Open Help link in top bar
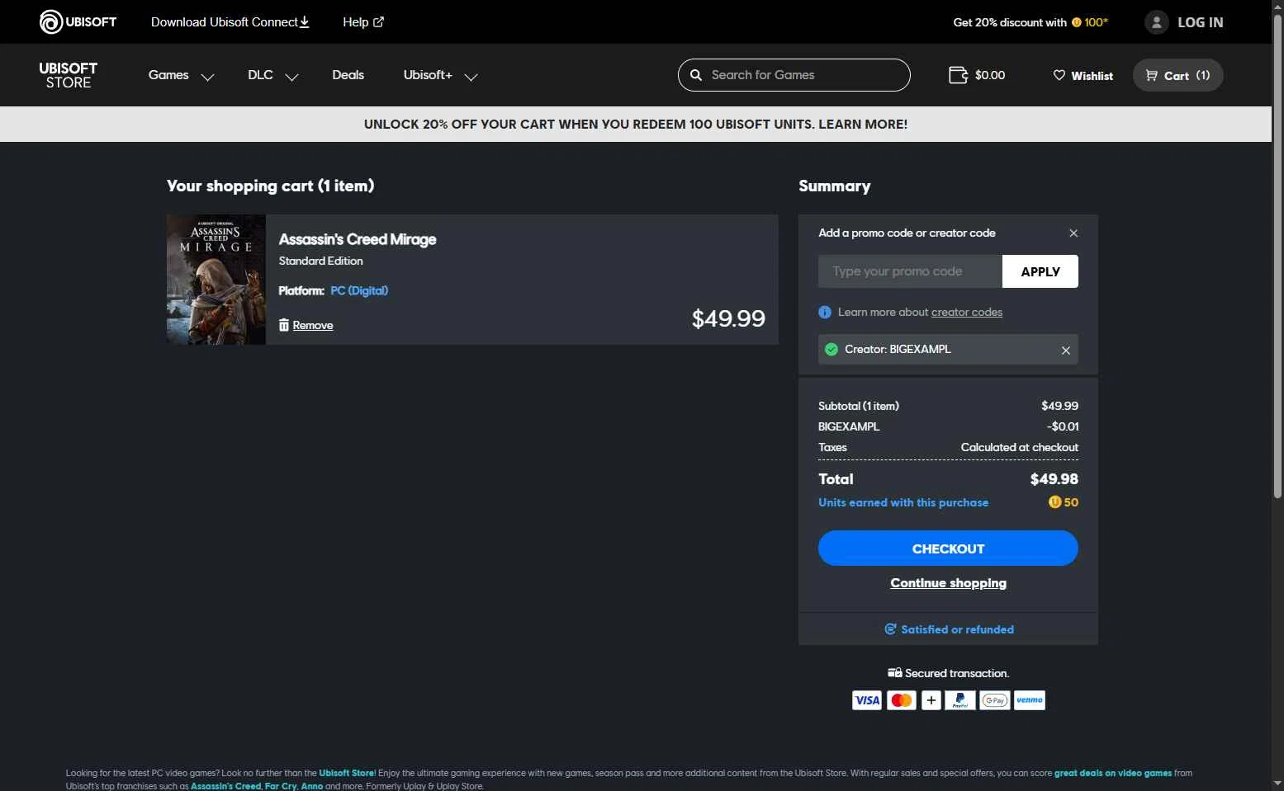Viewport: 1284px width, 791px height. pyautogui.click(x=363, y=21)
